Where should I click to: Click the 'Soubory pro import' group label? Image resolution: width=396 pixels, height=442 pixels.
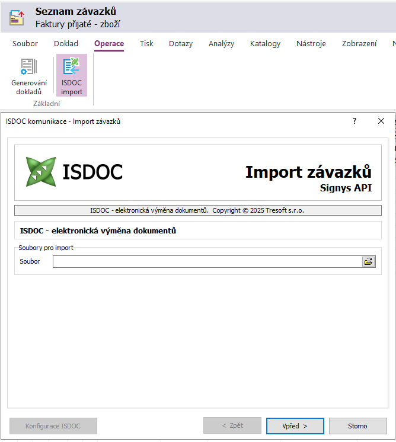tap(46, 248)
